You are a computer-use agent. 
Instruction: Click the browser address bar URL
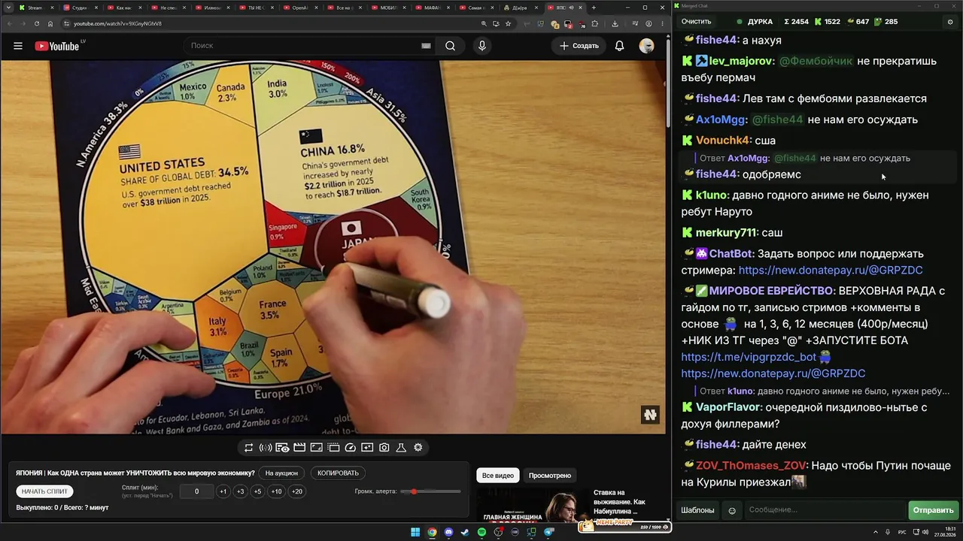118,23
